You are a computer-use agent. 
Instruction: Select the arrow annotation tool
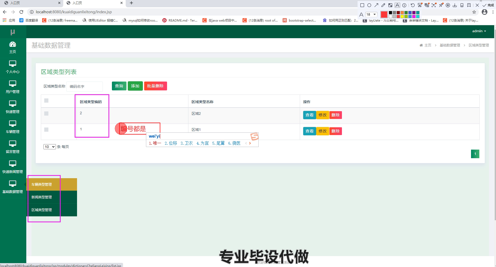[x=376, y=5]
